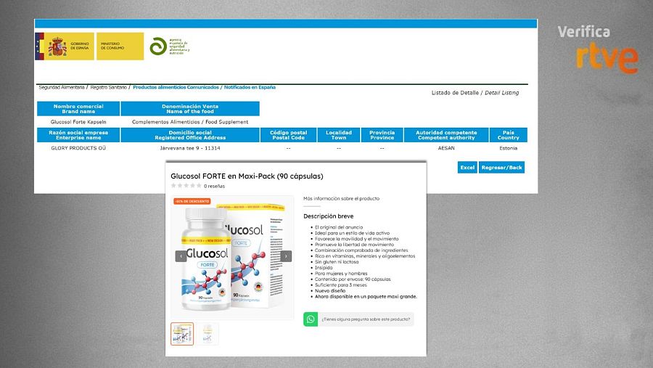
Task: Select the first Glucosol product thumbnail
Action: [x=182, y=333]
